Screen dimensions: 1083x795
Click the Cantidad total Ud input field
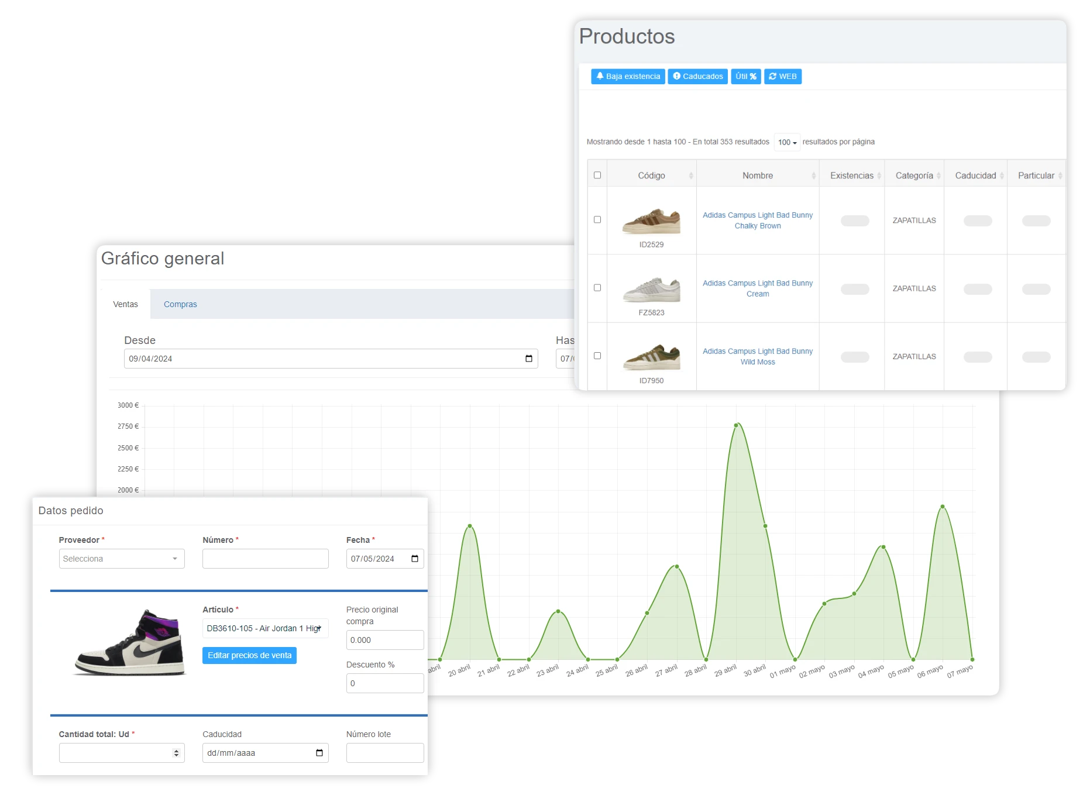click(122, 753)
